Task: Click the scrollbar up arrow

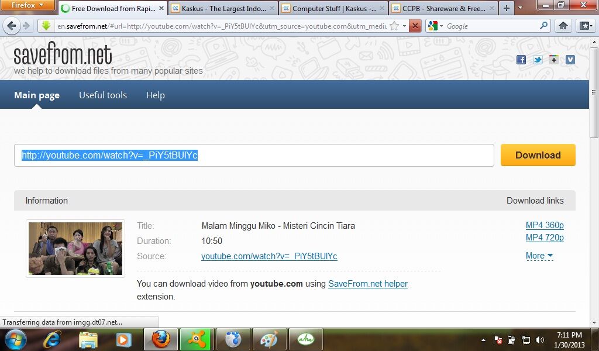Action: [594, 42]
